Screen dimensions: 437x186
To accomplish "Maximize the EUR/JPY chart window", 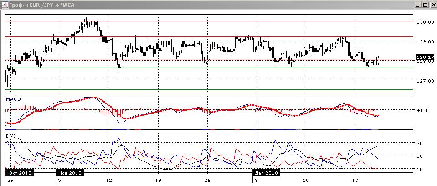I will pos(425,5).
